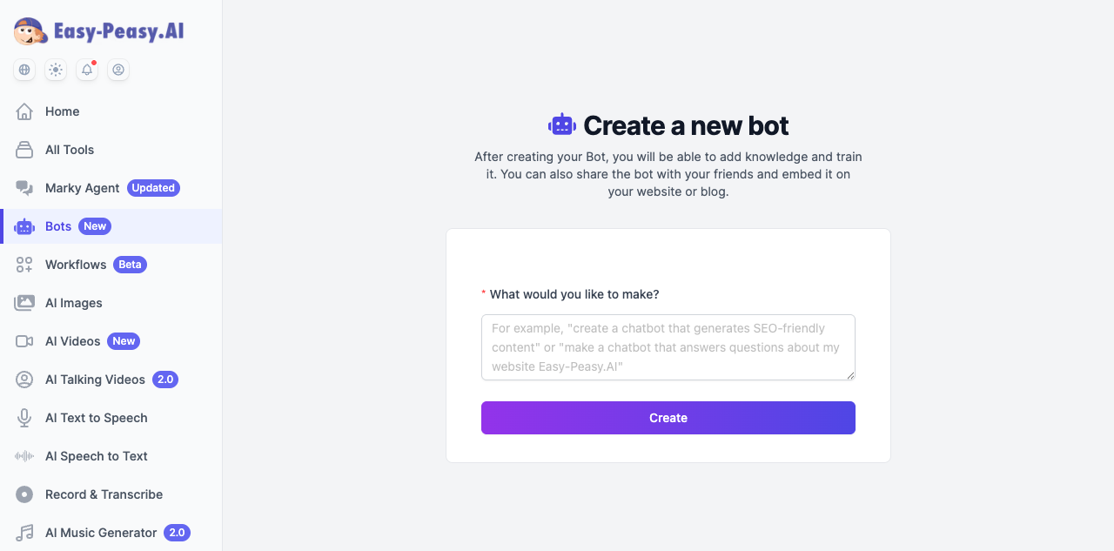Open the Record & Transcribe tool
Screen dimensions: 1114x551
coord(104,494)
